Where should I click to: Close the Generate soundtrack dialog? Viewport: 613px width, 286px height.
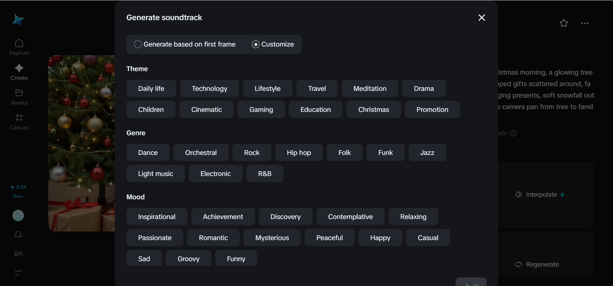[482, 18]
